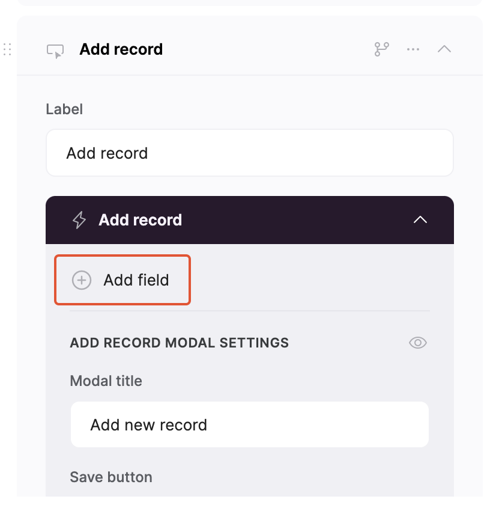Click the Label input containing Add record
The image size is (496, 511).
pos(250,153)
